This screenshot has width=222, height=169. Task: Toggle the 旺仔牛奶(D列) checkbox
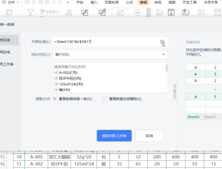coord(56,78)
